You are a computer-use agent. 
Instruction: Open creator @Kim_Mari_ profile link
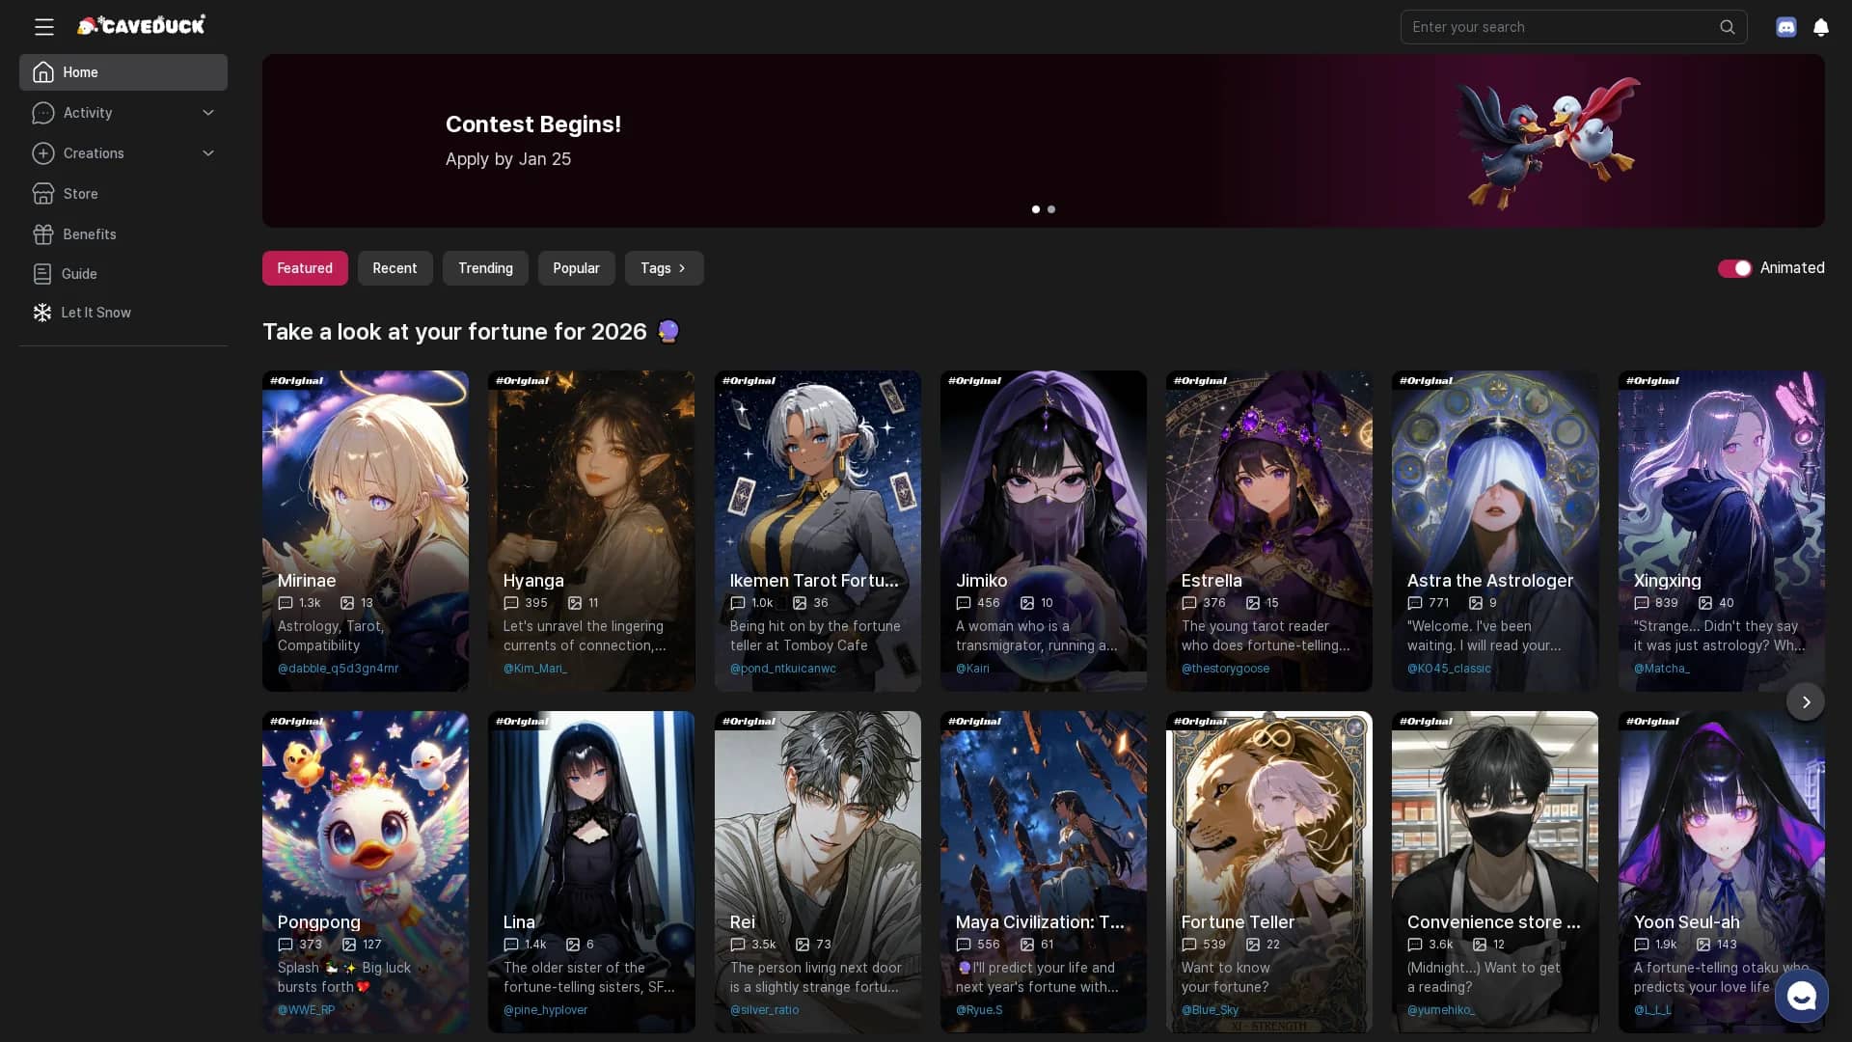535,669
